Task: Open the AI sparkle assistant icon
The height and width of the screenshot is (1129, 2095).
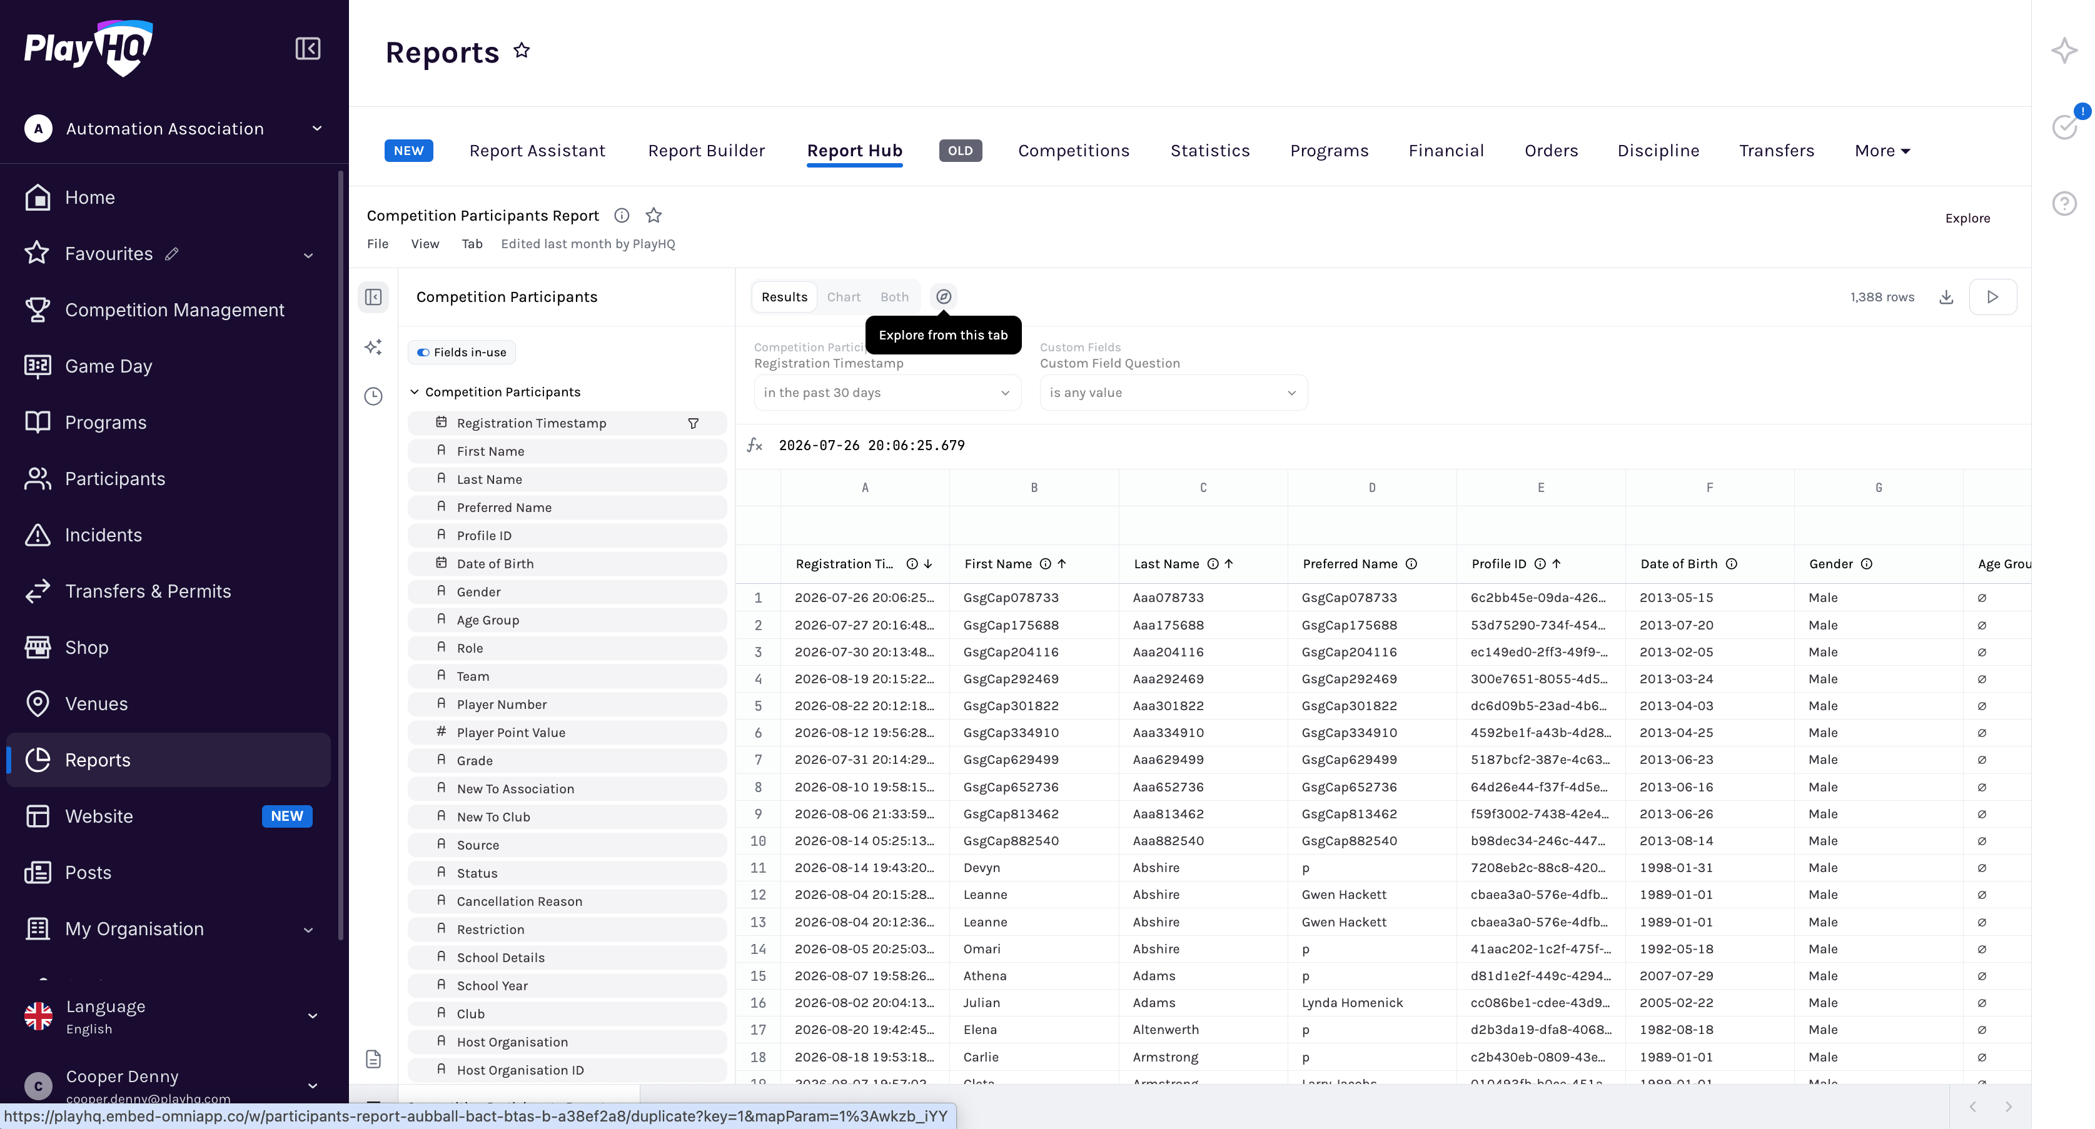Action: coord(2064,51)
